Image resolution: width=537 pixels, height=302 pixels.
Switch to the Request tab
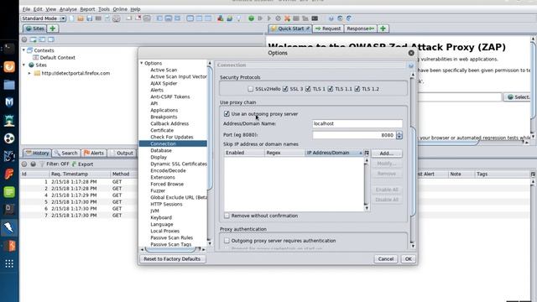click(x=328, y=29)
